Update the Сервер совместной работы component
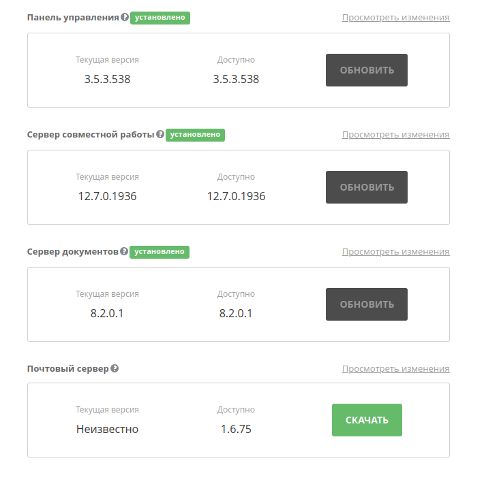Viewport: 484px width, 482px height. 367,187
